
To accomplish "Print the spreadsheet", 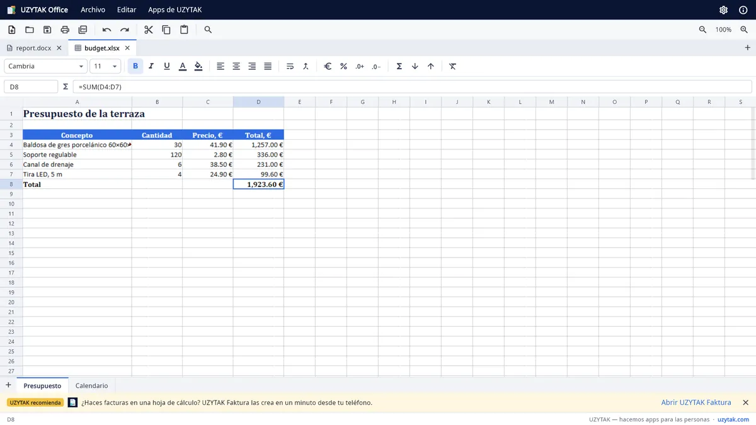I will [65, 30].
